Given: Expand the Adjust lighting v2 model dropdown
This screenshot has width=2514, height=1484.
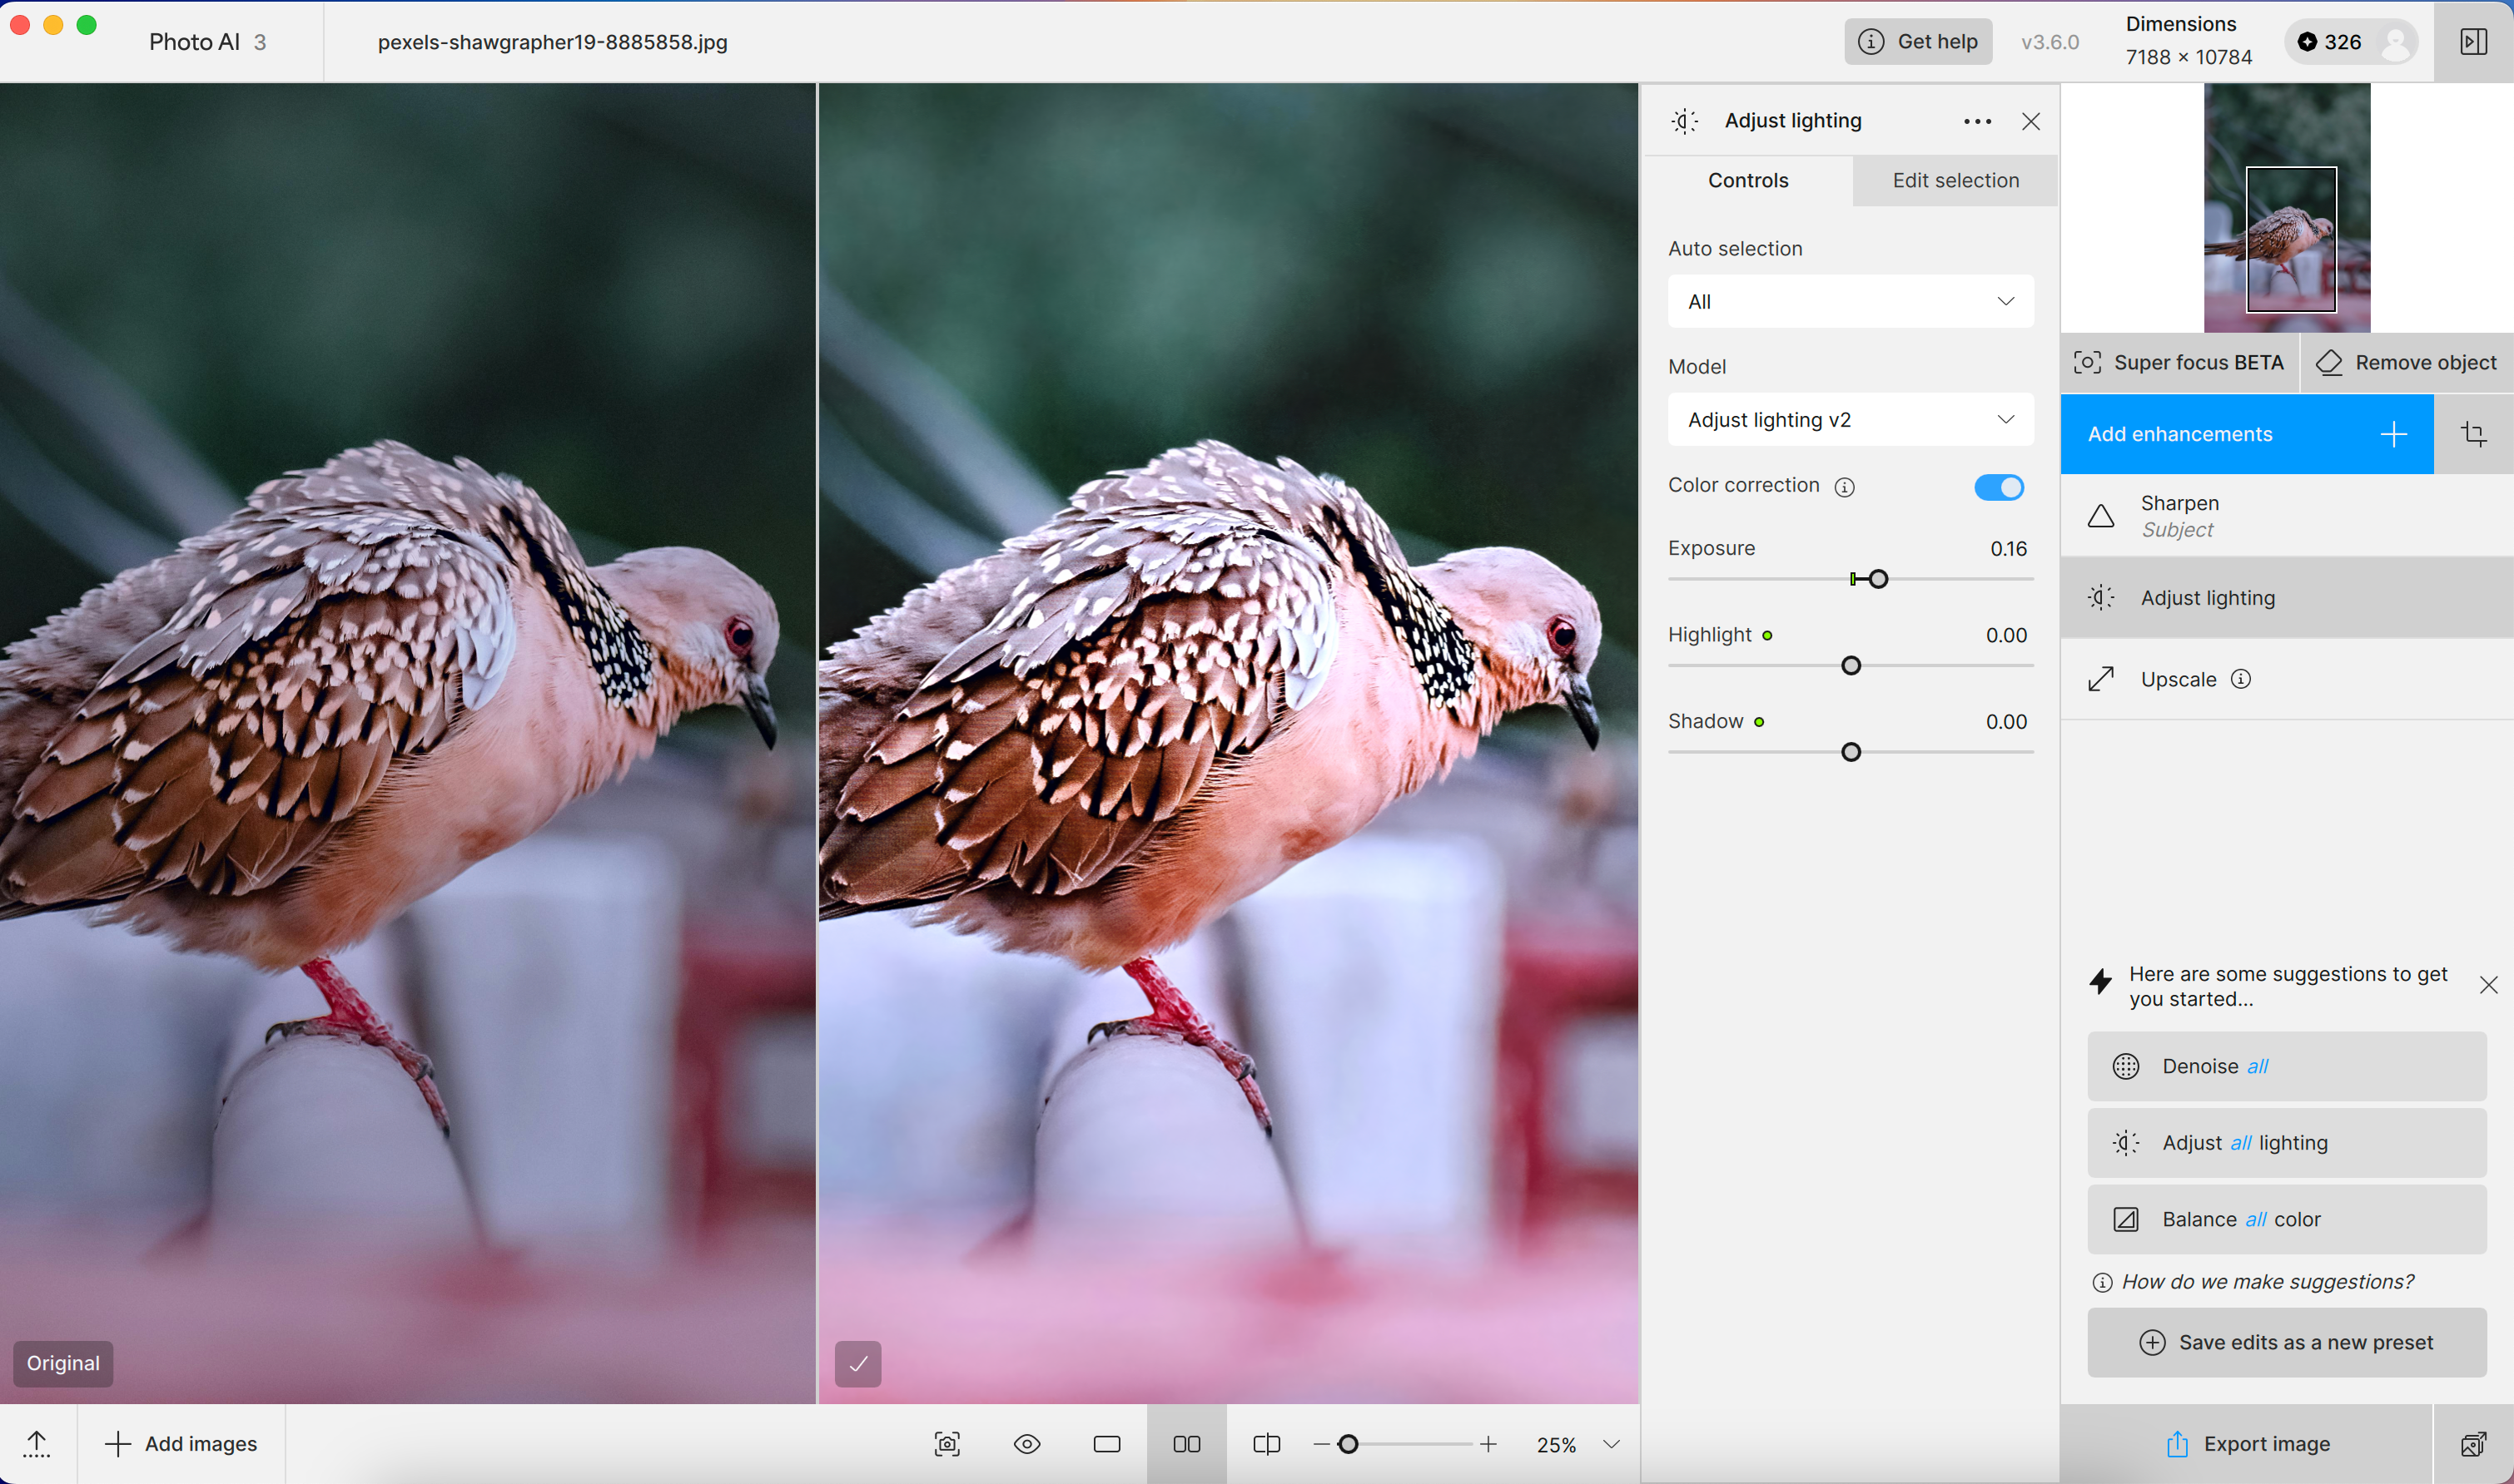Looking at the screenshot, I should pos(1851,419).
